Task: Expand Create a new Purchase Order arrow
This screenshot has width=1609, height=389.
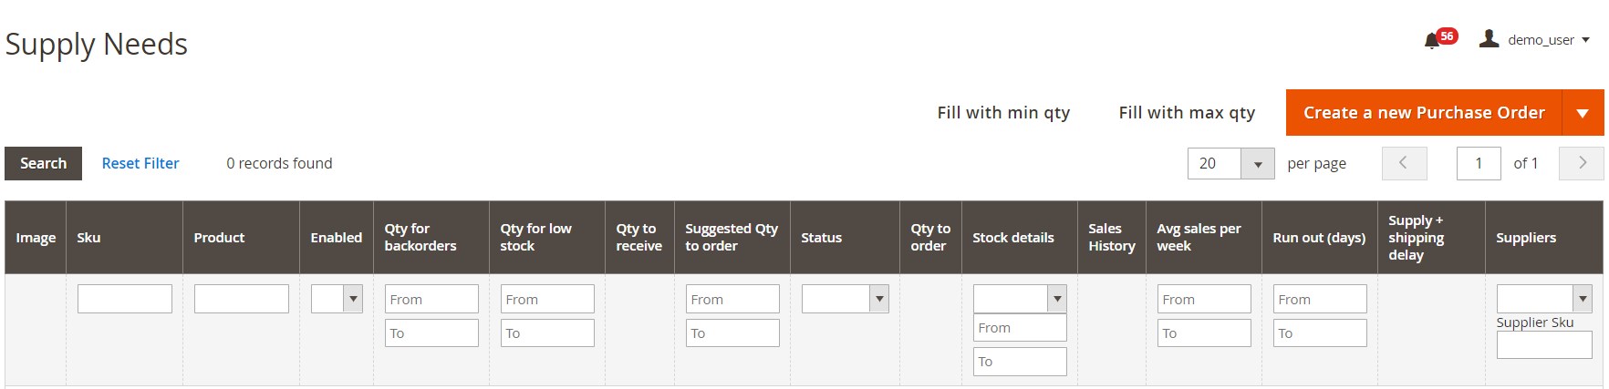Action: click(x=1583, y=113)
